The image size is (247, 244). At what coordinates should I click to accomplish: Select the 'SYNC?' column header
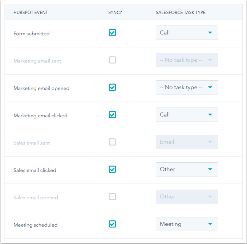coord(115,12)
